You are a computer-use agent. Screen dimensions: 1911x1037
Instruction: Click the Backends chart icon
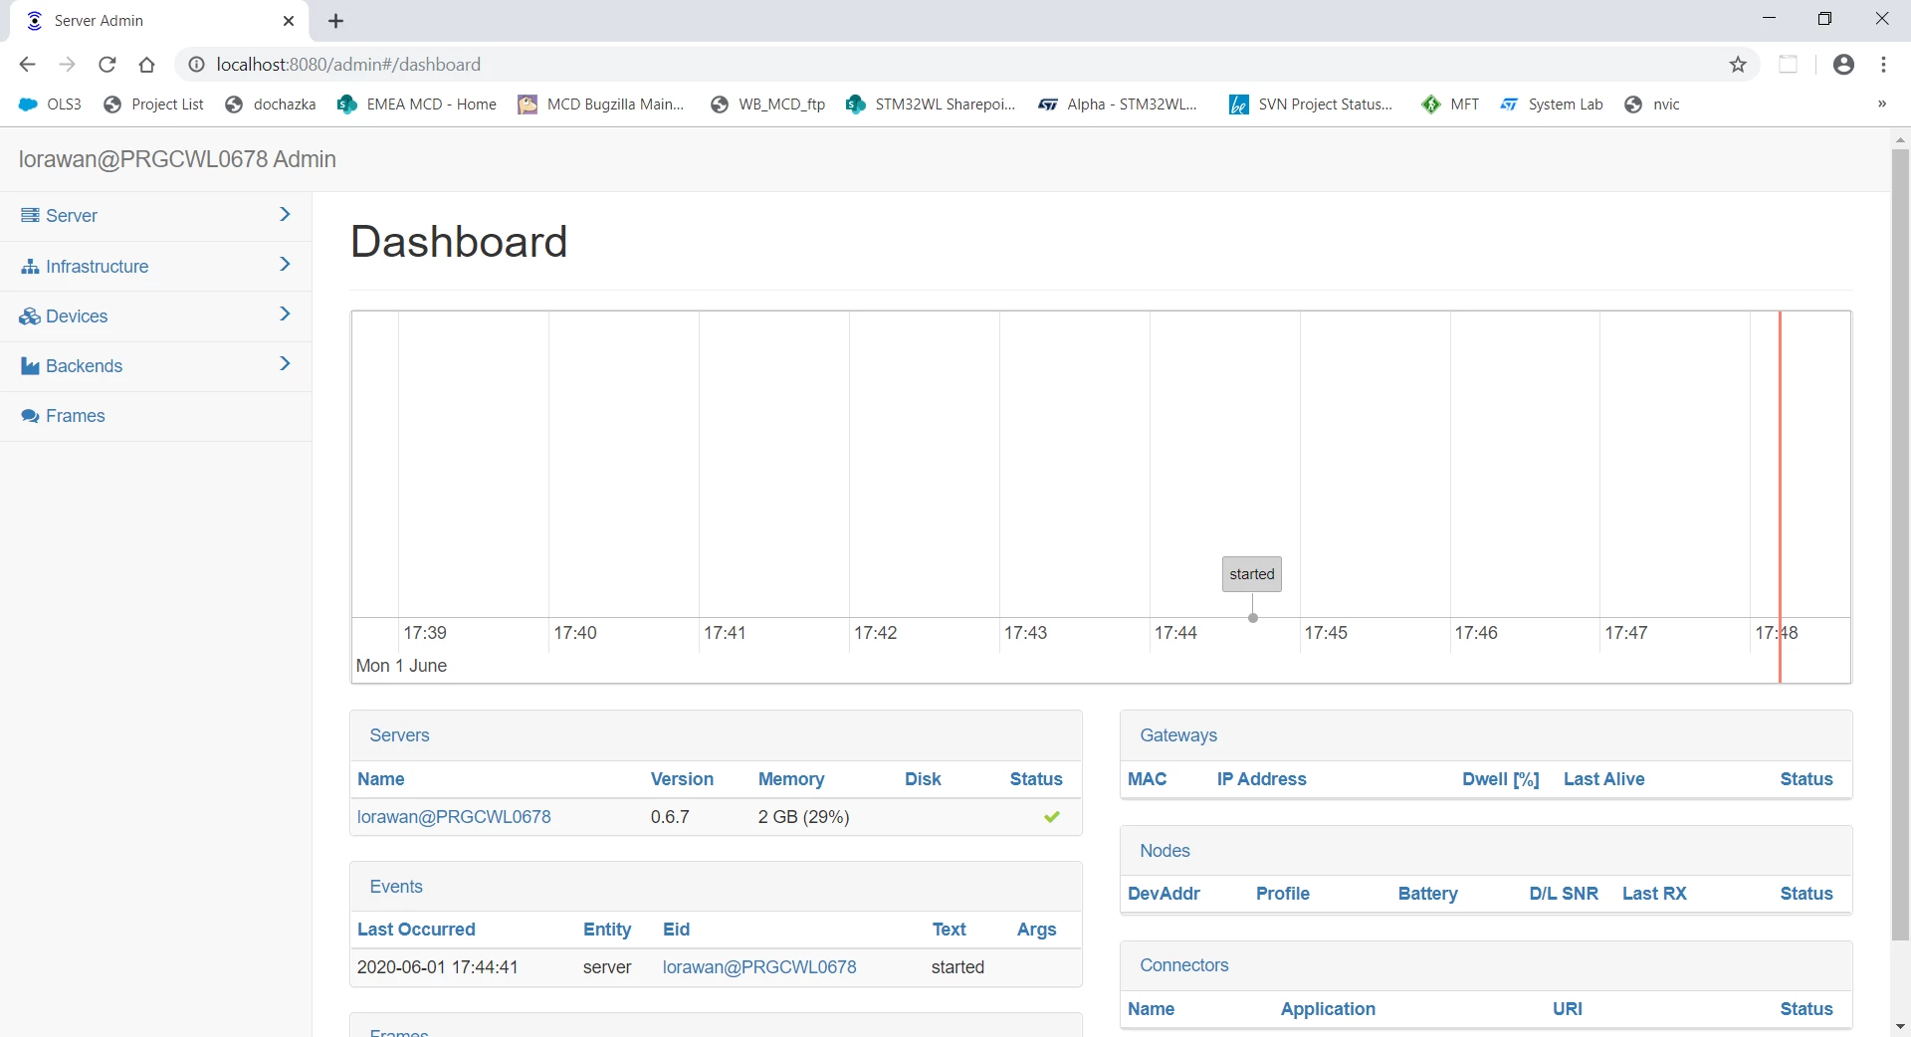[30, 366]
